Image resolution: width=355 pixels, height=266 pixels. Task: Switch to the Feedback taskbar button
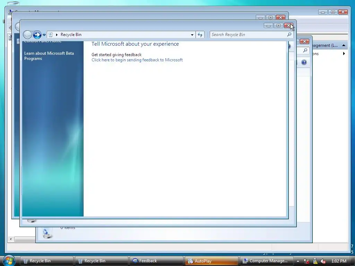pos(156,261)
